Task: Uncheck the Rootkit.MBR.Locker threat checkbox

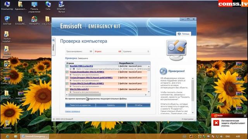Action: [x=67, y=66]
